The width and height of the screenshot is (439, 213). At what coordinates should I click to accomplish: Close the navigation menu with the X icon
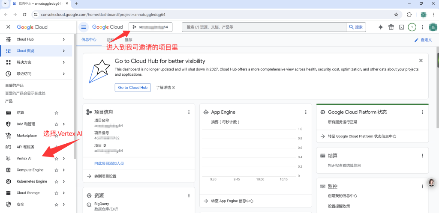(9, 27)
